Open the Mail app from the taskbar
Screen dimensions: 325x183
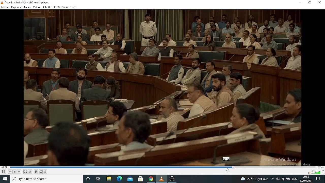pos(130,179)
